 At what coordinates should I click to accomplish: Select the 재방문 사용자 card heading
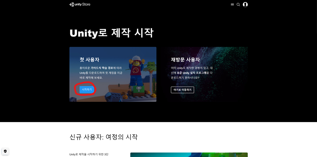pyautogui.click(x=185, y=60)
